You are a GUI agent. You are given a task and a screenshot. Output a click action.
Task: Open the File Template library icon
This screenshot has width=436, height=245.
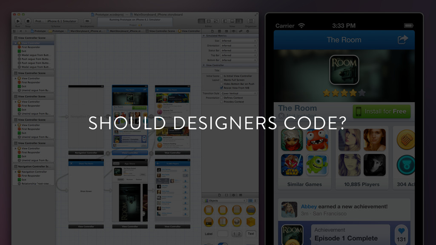click(x=219, y=195)
